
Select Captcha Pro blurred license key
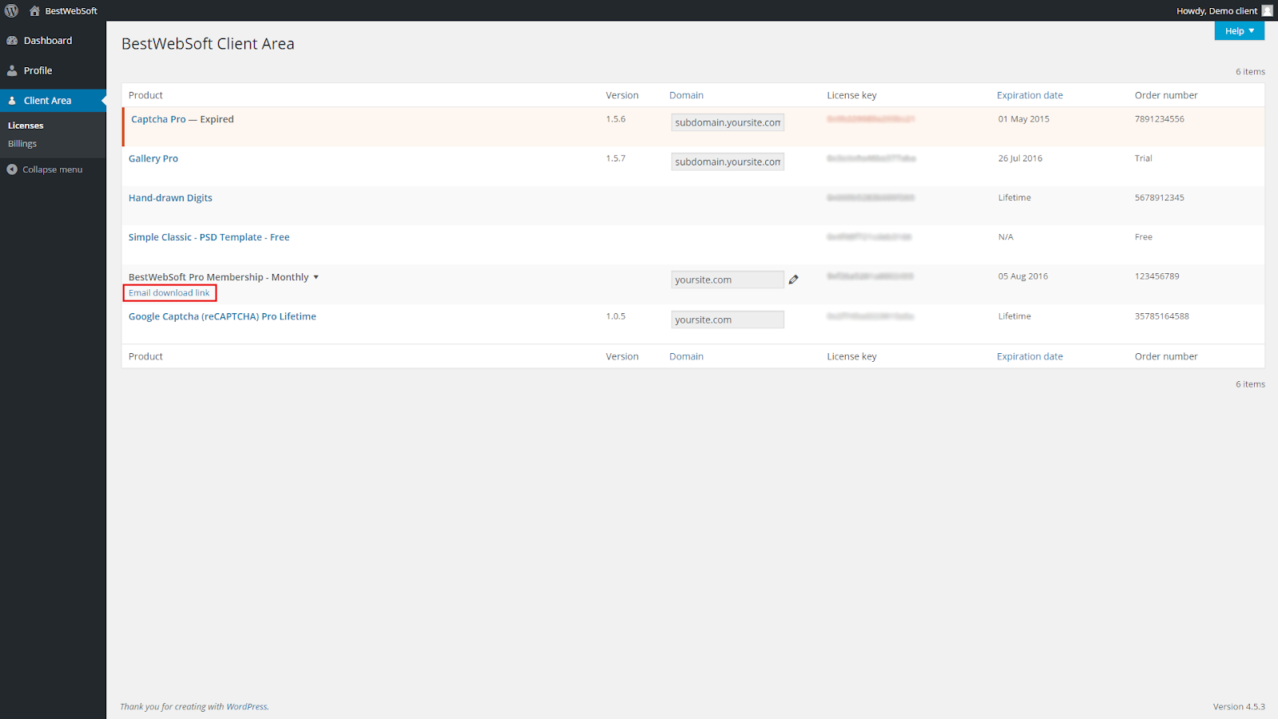click(871, 119)
